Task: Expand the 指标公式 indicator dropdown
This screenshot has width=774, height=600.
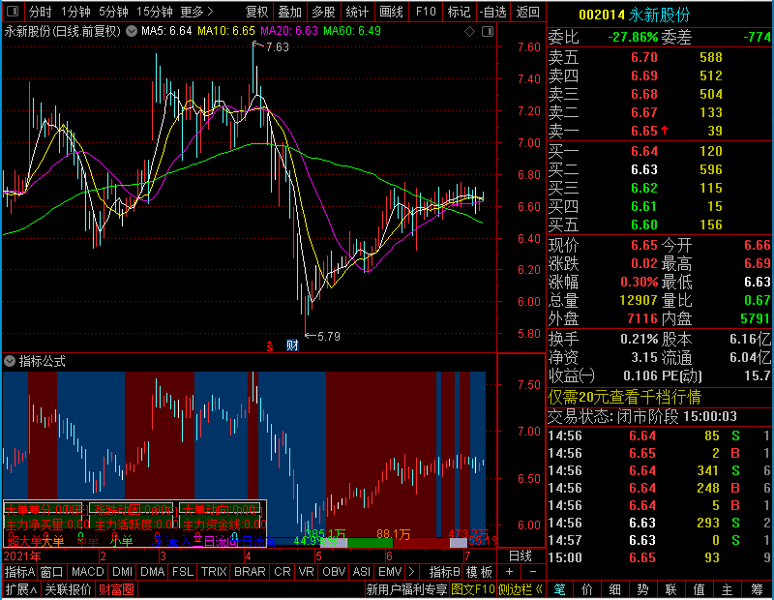Action: [10, 361]
